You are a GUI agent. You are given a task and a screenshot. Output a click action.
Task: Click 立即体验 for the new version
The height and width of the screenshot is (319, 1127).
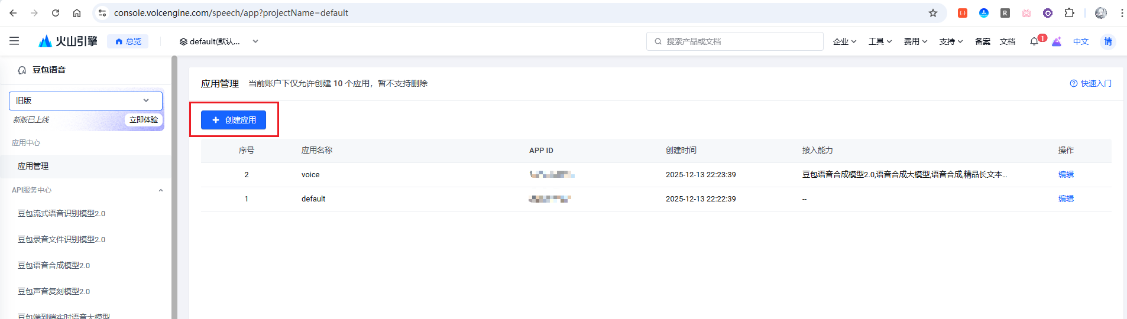point(144,120)
